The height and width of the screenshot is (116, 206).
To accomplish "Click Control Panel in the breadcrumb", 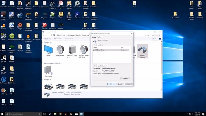I will 61,35.
